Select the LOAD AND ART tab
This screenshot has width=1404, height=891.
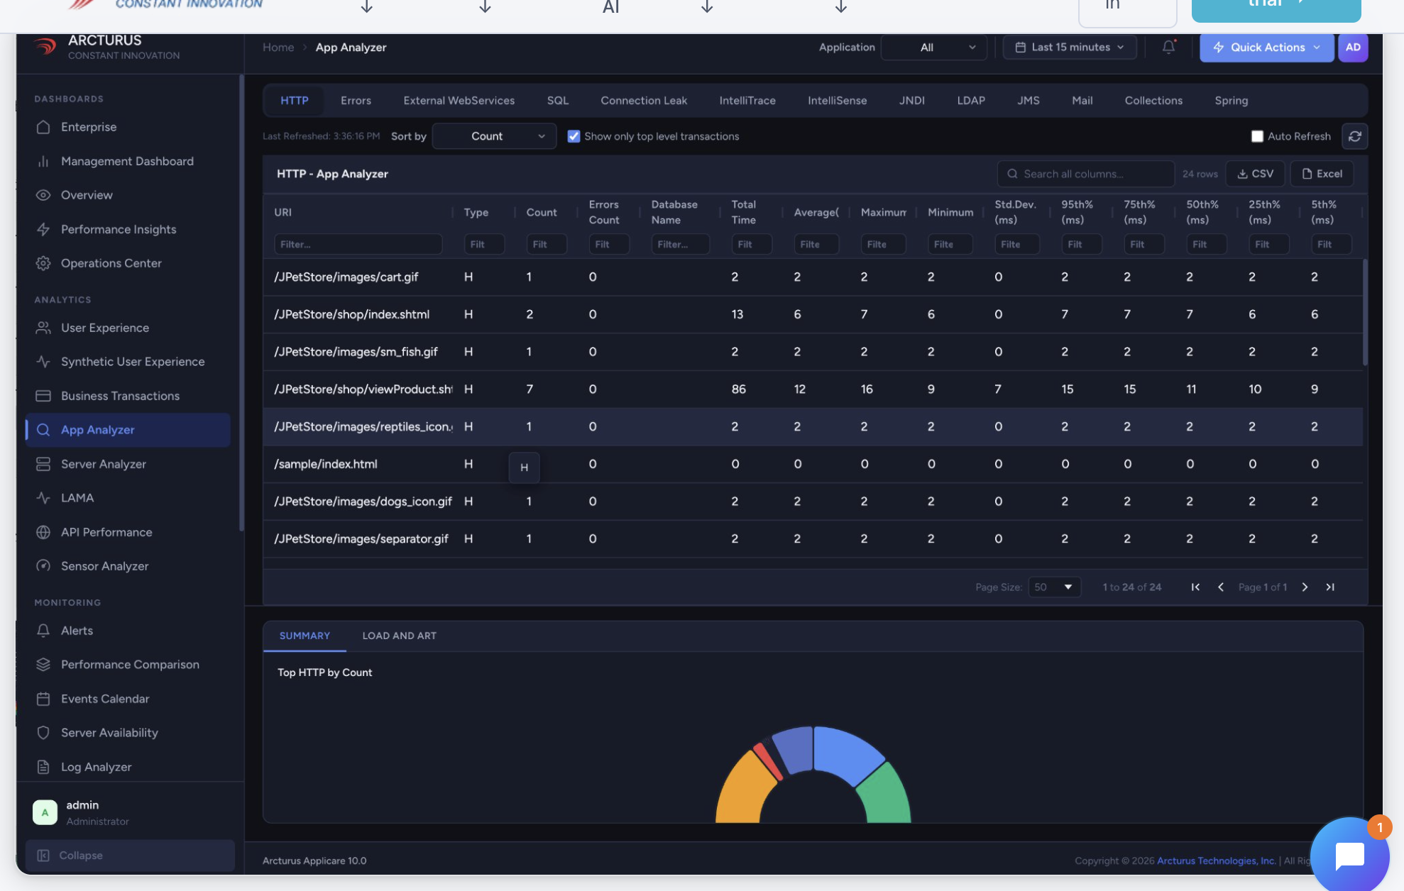point(399,636)
